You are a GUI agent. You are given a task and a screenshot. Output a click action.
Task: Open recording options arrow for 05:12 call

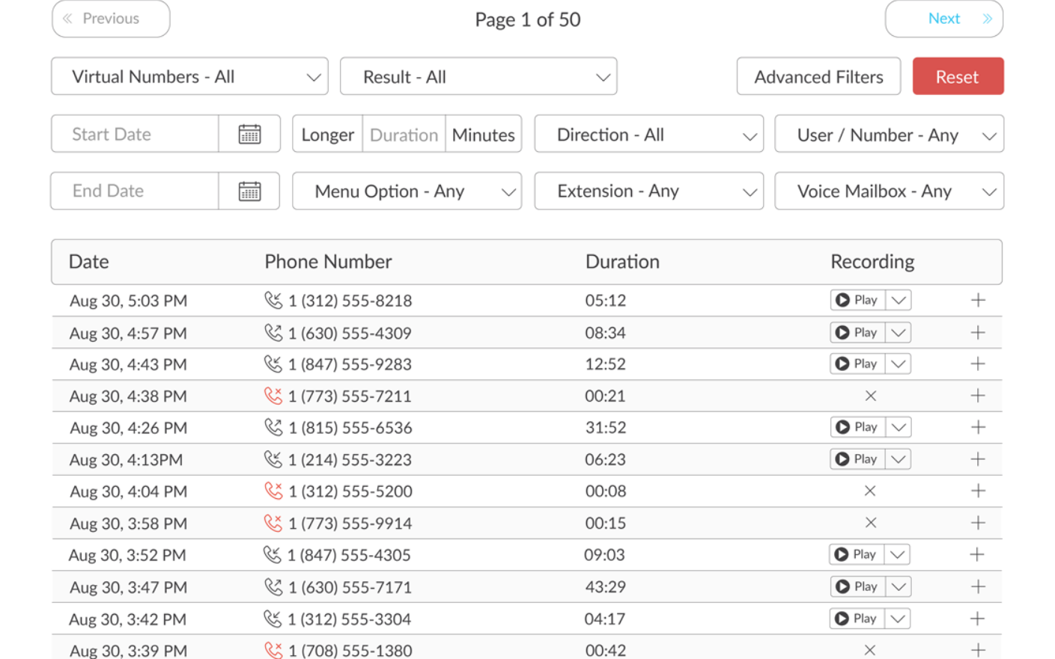pyautogui.click(x=899, y=300)
